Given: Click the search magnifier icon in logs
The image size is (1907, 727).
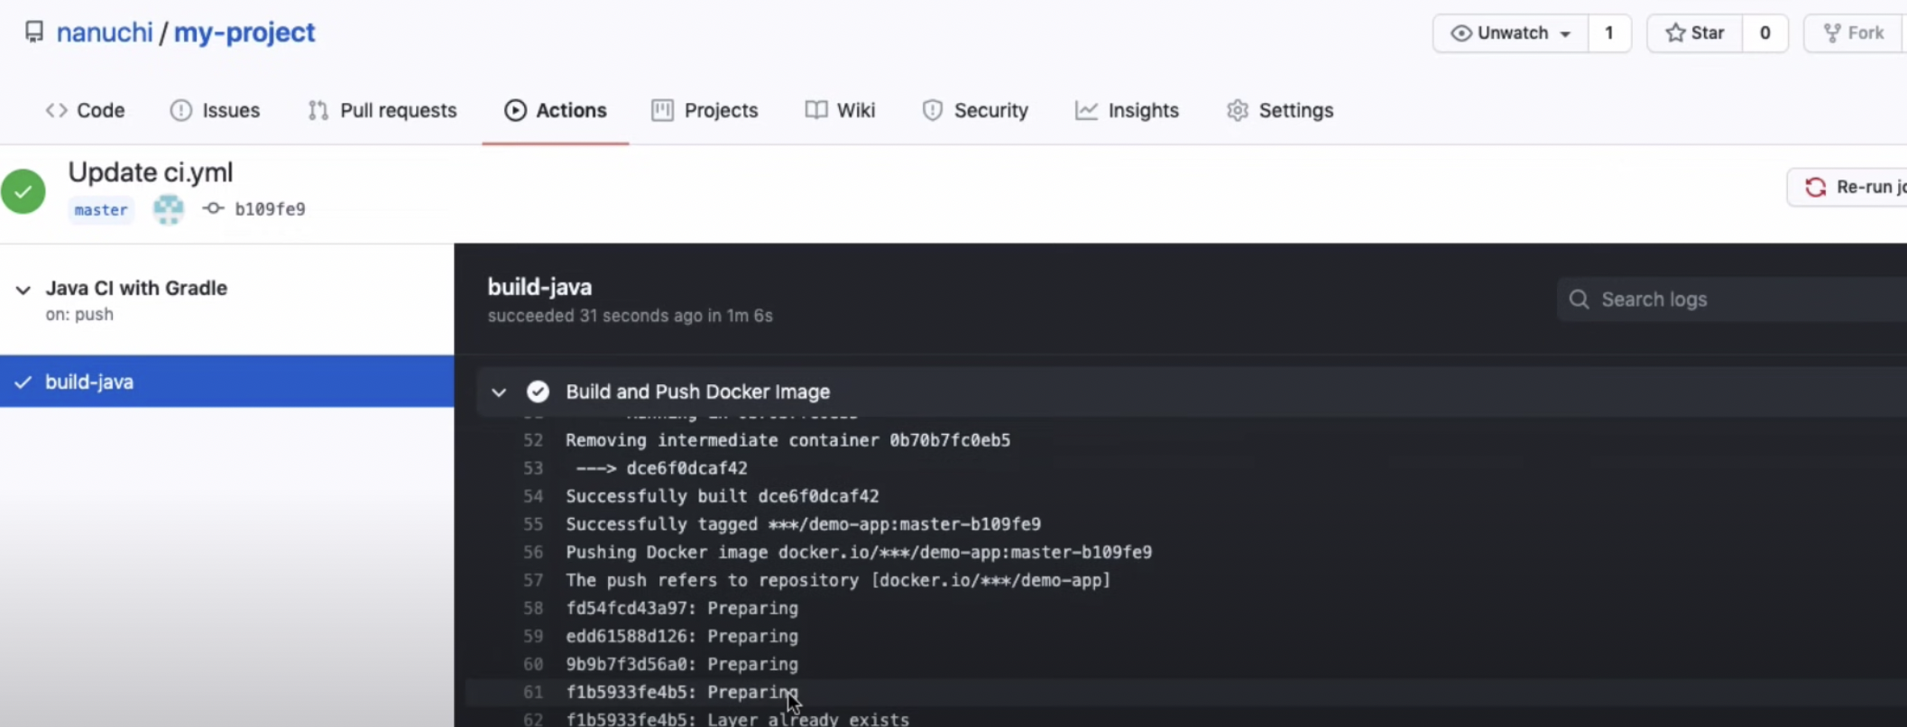Looking at the screenshot, I should tap(1579, 299).
